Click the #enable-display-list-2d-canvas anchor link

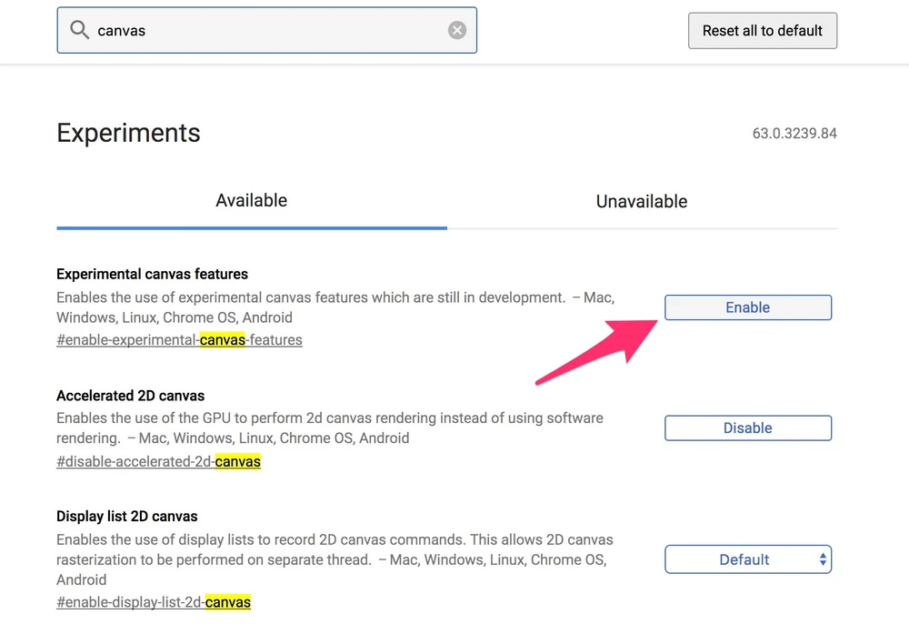(x=153, y=602)
